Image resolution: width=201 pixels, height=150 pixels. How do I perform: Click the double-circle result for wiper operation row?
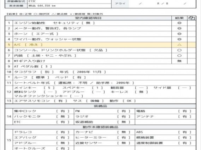point(179,39)
